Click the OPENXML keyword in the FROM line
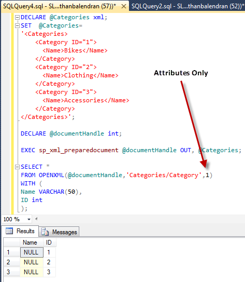This screenshot has width=245, height=282. (51, 175)
